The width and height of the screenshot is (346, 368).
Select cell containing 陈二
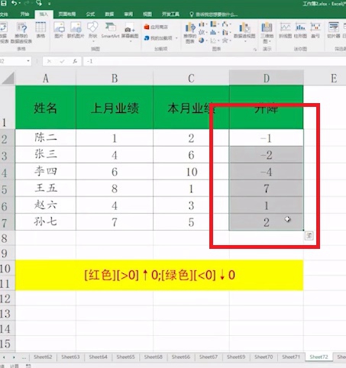point(46,137)
